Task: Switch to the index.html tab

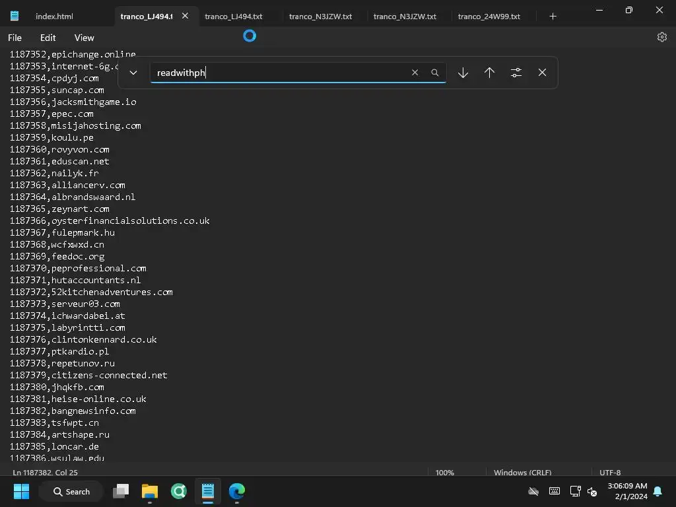Action: (54, 17)
